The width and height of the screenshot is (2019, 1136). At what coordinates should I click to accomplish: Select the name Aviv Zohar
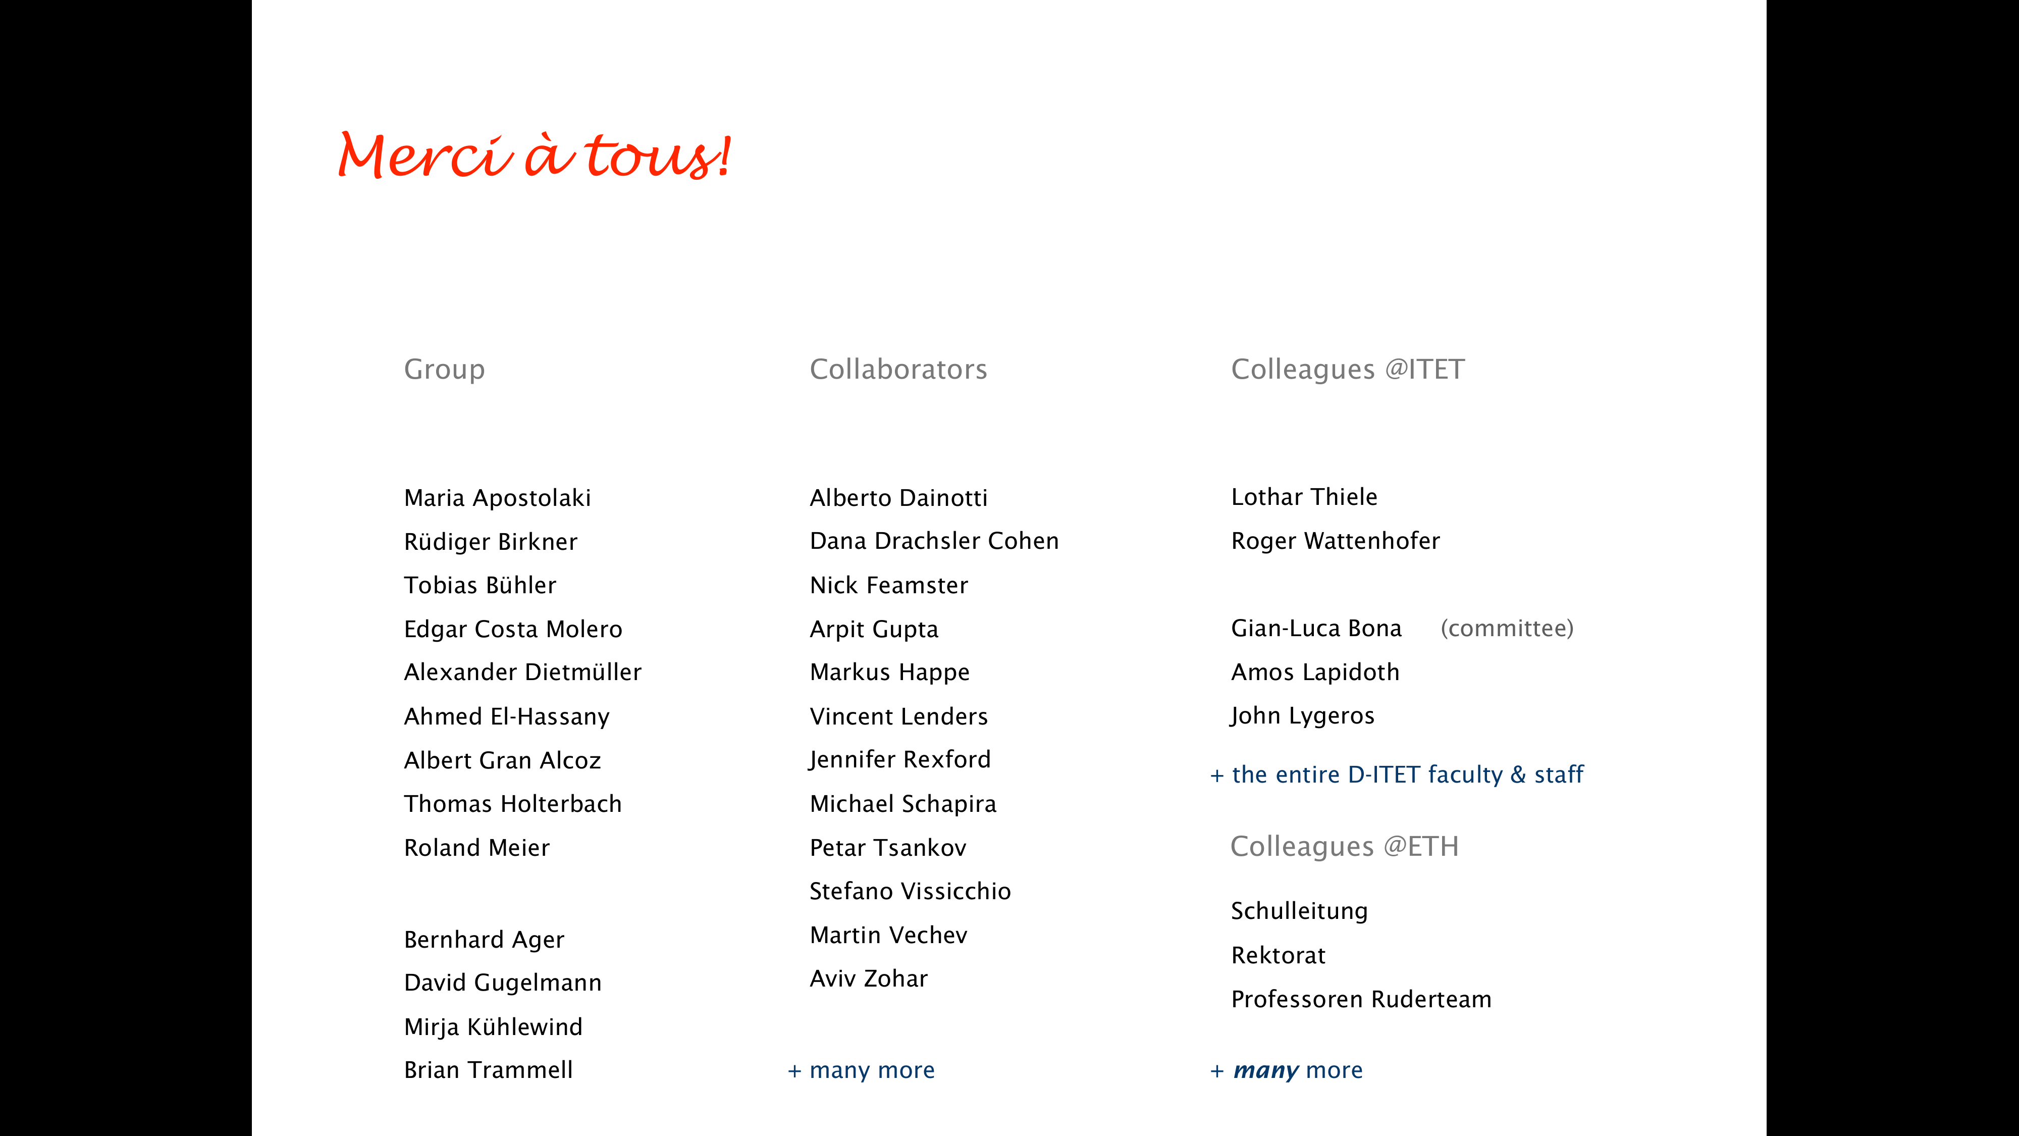click(868, 978)
